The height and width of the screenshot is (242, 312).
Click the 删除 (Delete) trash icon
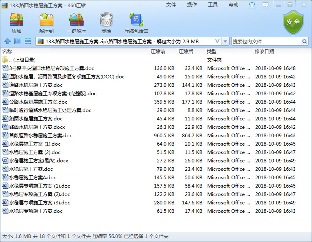tap(106, 20)
